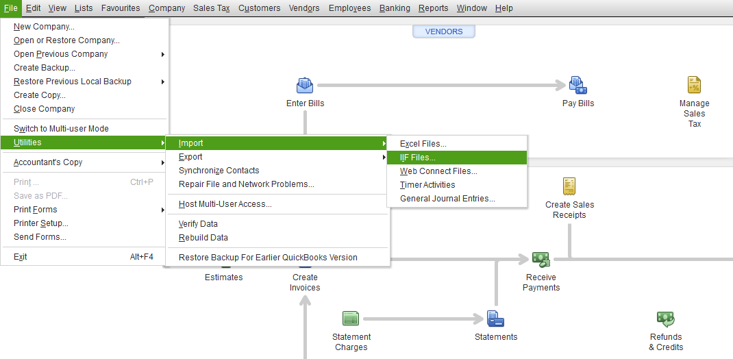Open the Receive Payments icon

point(541,259)
